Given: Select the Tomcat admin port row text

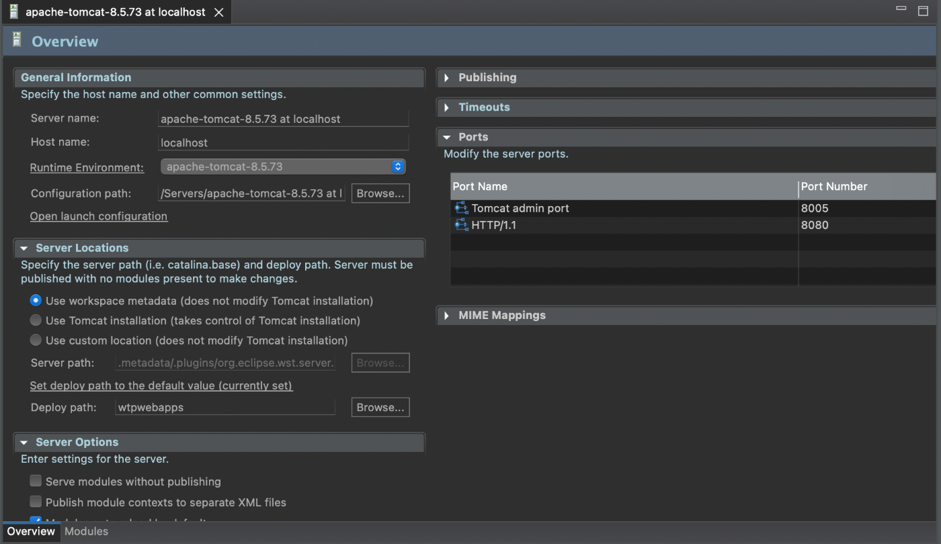Looking at the screenshot, I should 520,208.
